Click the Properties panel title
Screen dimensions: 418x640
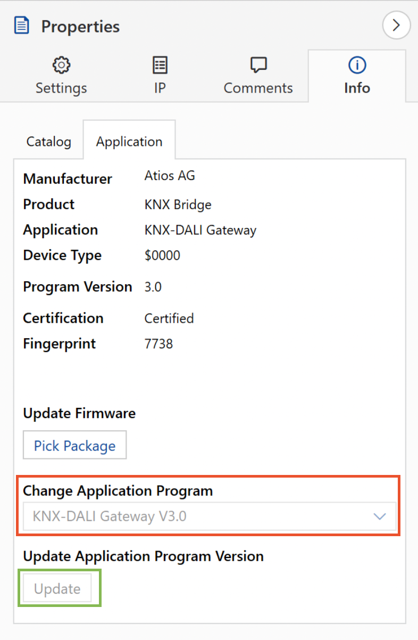tap(80, 26)
